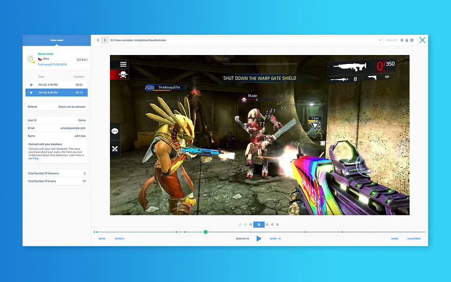Viewport: 451px width, 282px height.
Task: Click Total Number Of Events row
Action: 56,181
